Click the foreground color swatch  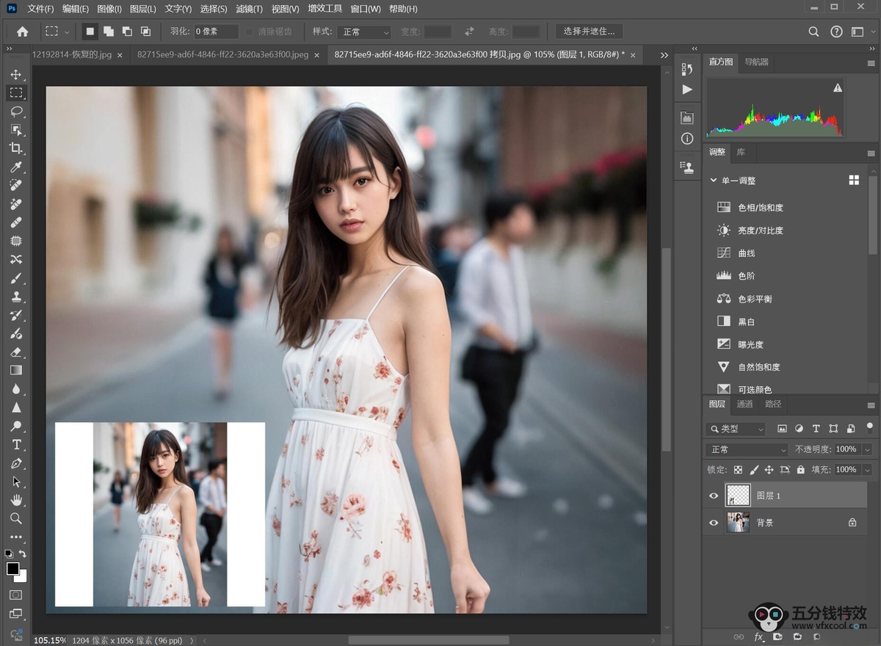12,569
